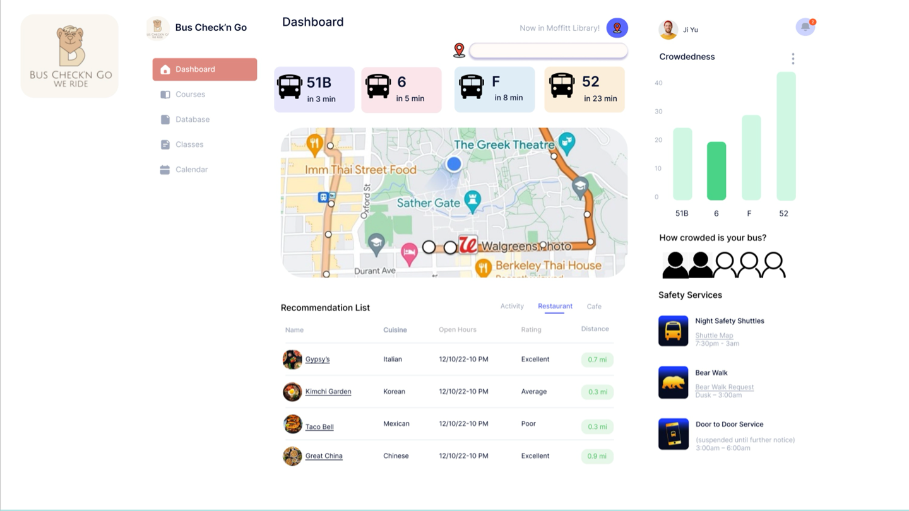
Task: Select the 51B bus card
Action: (314, 90)
